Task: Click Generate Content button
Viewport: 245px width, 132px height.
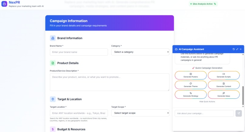Action: click(224, 85)
